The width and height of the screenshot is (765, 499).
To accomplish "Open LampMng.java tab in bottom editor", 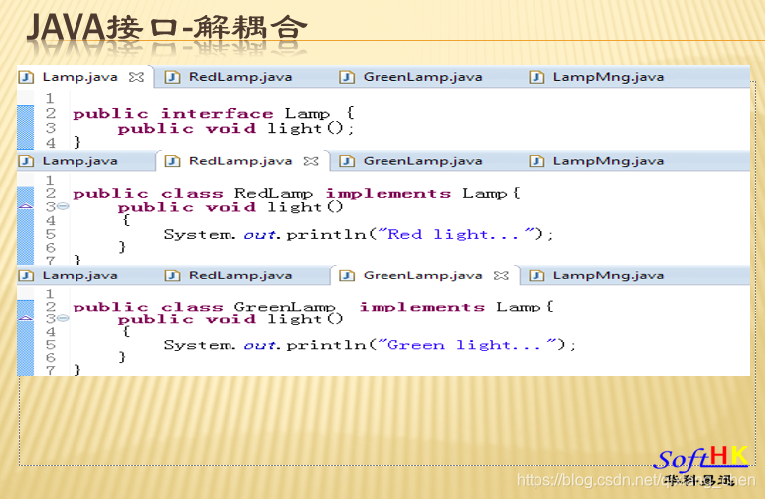I will [608, 276].
